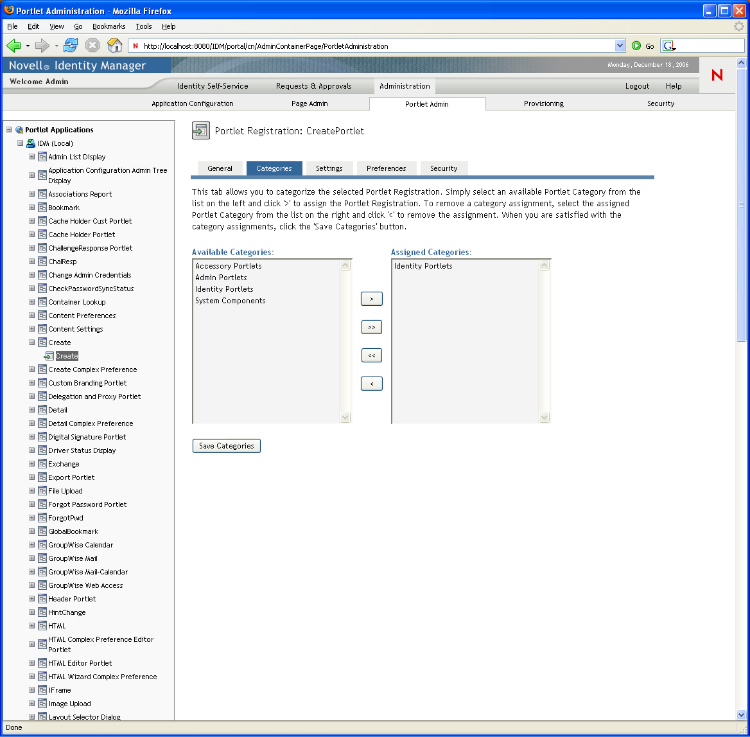Screen dimensions: 750x737
Task: Remove selected category with < button
Action: tap(372, 384)
